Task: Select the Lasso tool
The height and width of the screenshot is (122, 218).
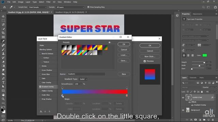Action: pos(3,25)
